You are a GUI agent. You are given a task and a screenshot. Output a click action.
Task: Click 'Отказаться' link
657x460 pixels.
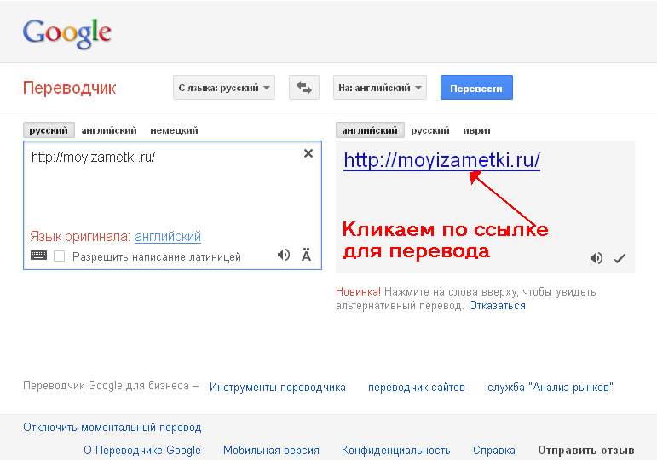click(x=497, y=306)
